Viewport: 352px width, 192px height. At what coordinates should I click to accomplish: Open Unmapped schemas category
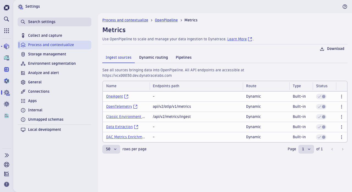(54, 119)
